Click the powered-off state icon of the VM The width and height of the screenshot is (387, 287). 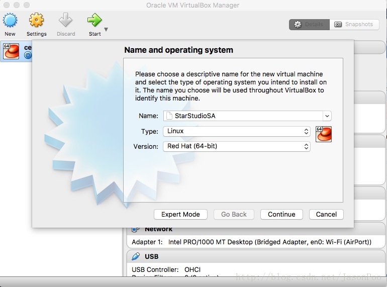click(28, 55)
